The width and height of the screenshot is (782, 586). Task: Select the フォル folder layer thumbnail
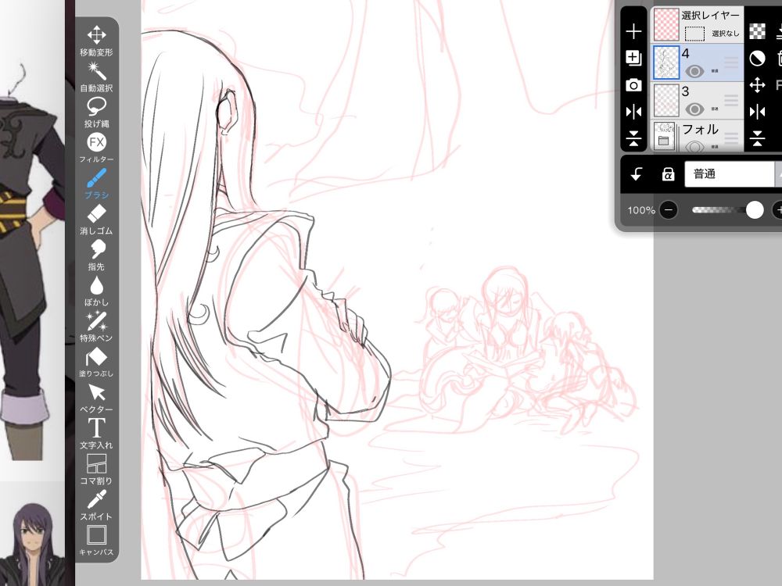point(665,136)
